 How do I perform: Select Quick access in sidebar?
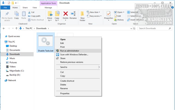pyautogui.click(x=12, y=36)
